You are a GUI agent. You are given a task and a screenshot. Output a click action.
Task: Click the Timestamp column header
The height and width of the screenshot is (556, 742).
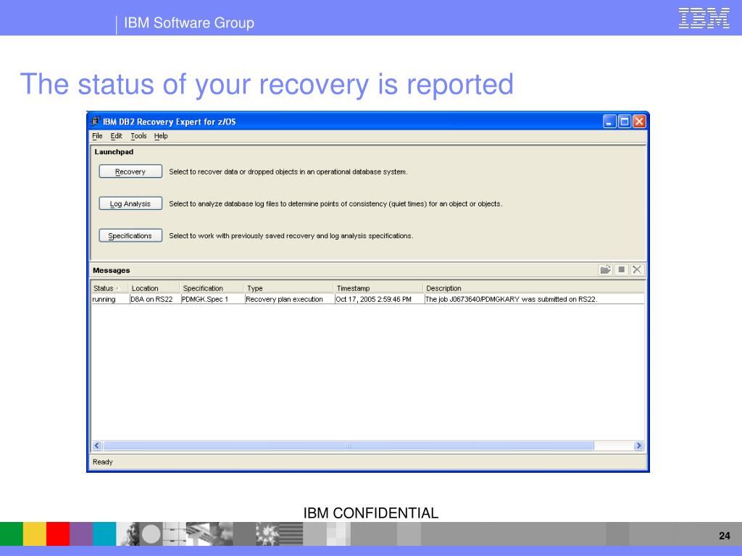click(x=378, y=288)
